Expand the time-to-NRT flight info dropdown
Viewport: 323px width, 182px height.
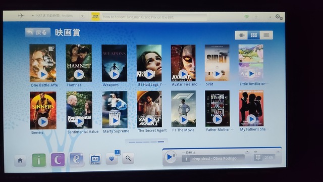(82, 16)
